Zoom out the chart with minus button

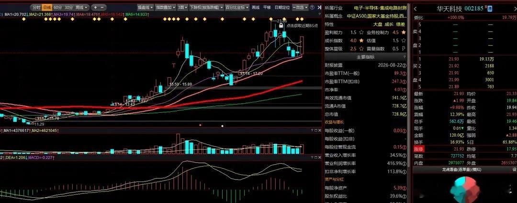tap(102, 7)
